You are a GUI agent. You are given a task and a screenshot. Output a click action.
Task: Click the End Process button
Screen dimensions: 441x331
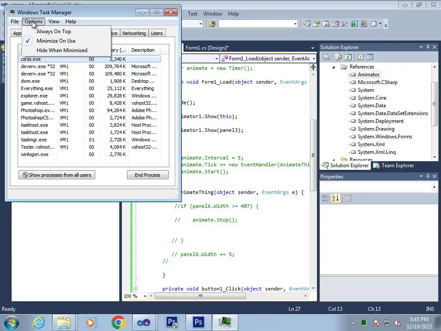coord(148,175)
